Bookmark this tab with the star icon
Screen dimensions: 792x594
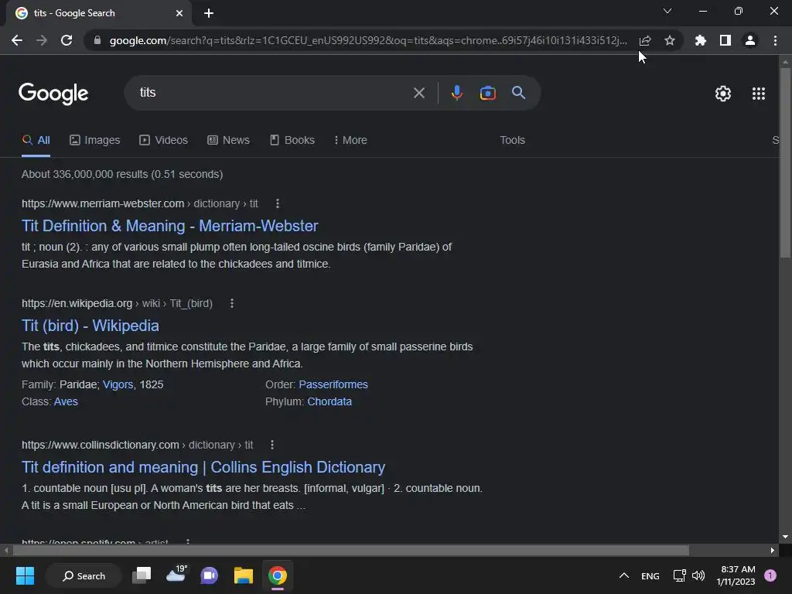[669, 40]
